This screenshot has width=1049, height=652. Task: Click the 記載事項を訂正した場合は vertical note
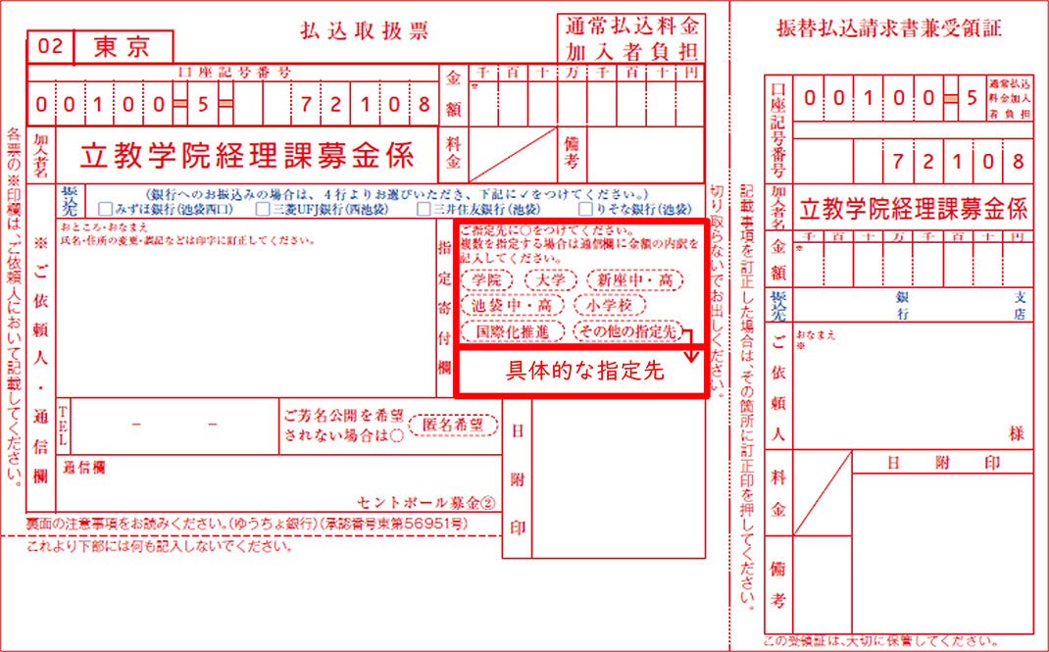[747, 397]
